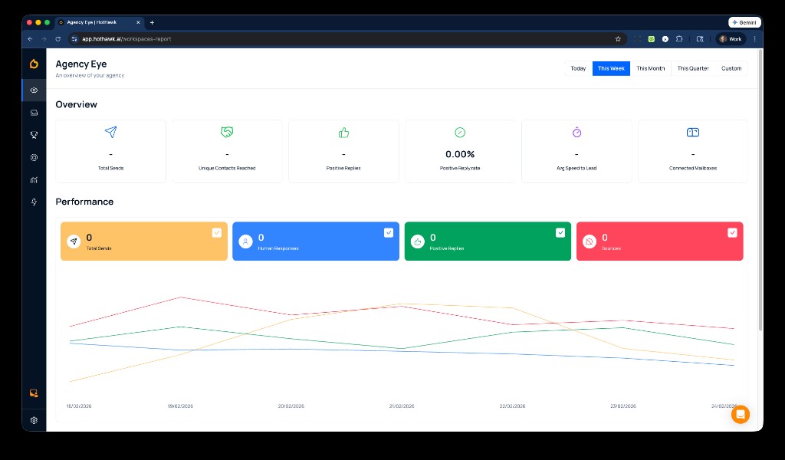Select the Agency Eye sidebar icon
This screenshot has height=460, width=785.
click(x=34, y=90)
